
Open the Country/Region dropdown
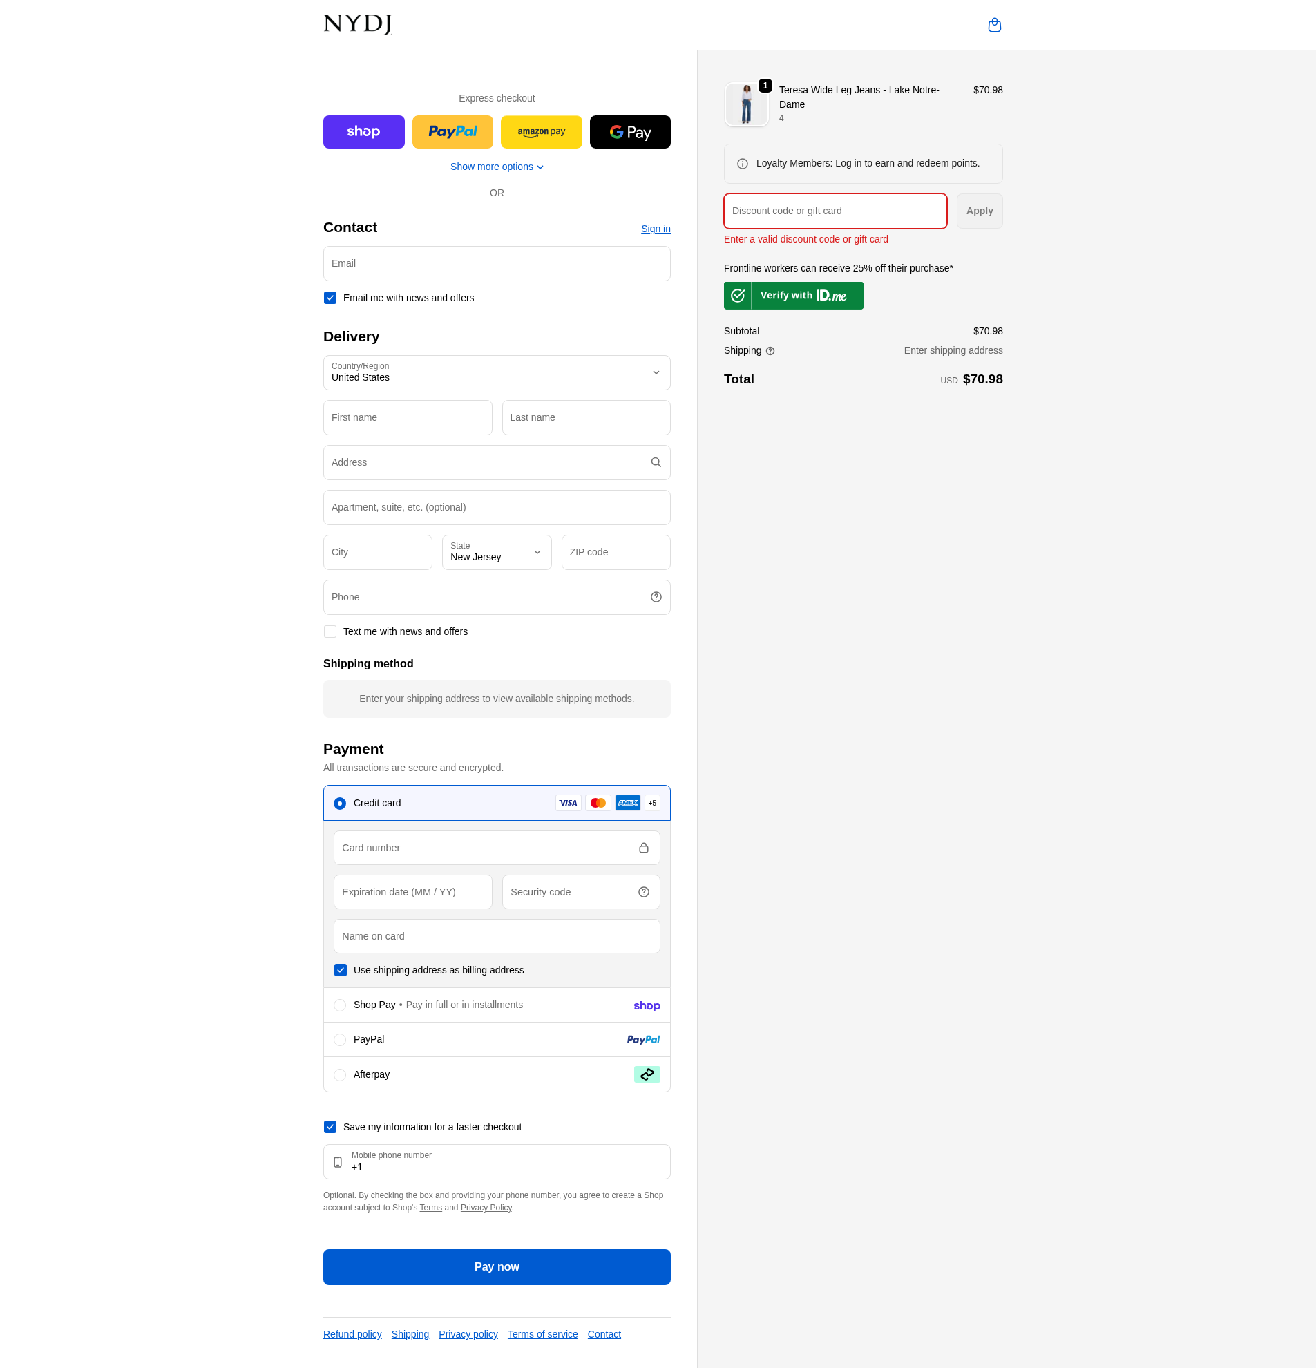coord(496,372)
